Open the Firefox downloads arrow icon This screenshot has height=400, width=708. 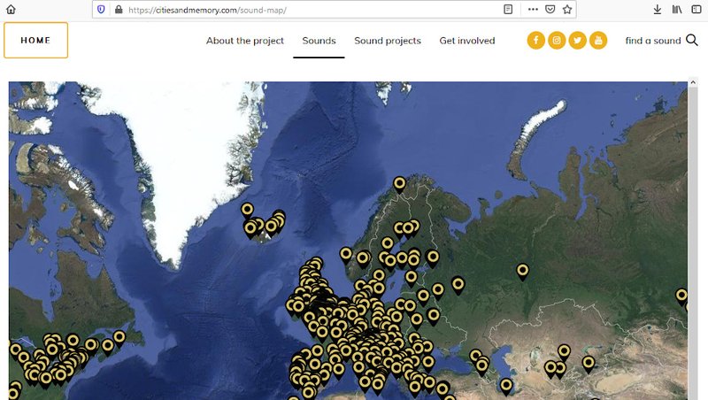[x=657, y=9]
